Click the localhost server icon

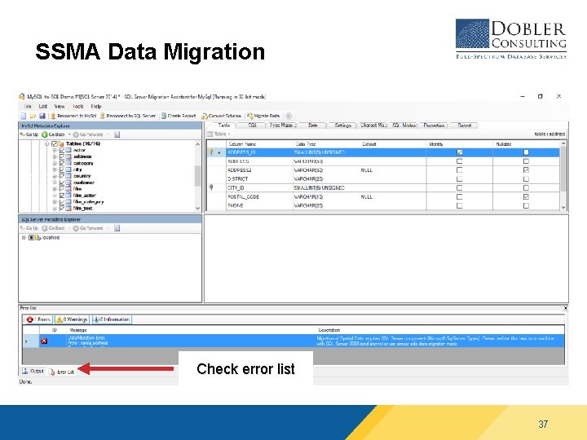(38, 238)
